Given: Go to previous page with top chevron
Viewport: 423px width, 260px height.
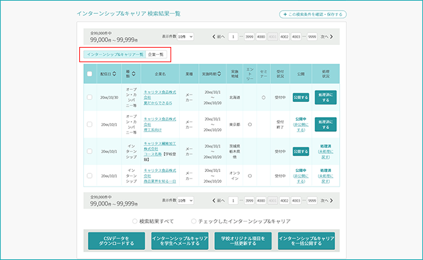Looking at the screenshot, I should 213,36.
